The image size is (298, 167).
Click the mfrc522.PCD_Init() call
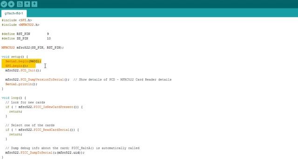(23, 71)
